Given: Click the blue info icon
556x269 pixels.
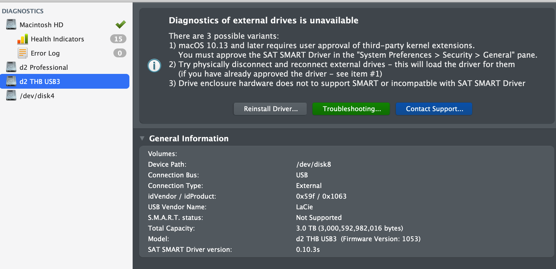Looking at the screenshot, I should pos(154,65).
